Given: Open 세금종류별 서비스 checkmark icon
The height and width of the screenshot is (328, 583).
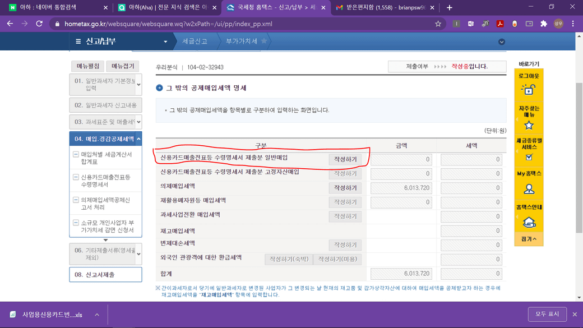Looking at the screenshot, I should pyautogui.click(x=529, y=157).
